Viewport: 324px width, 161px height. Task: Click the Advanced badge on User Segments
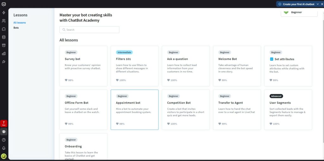(276, 96)
